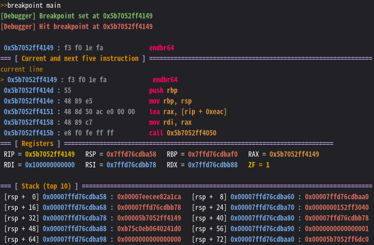
Task: Select the 'Breakpoint set at 0x5b7052ff4149' message
Action: (x=96, y=16)
